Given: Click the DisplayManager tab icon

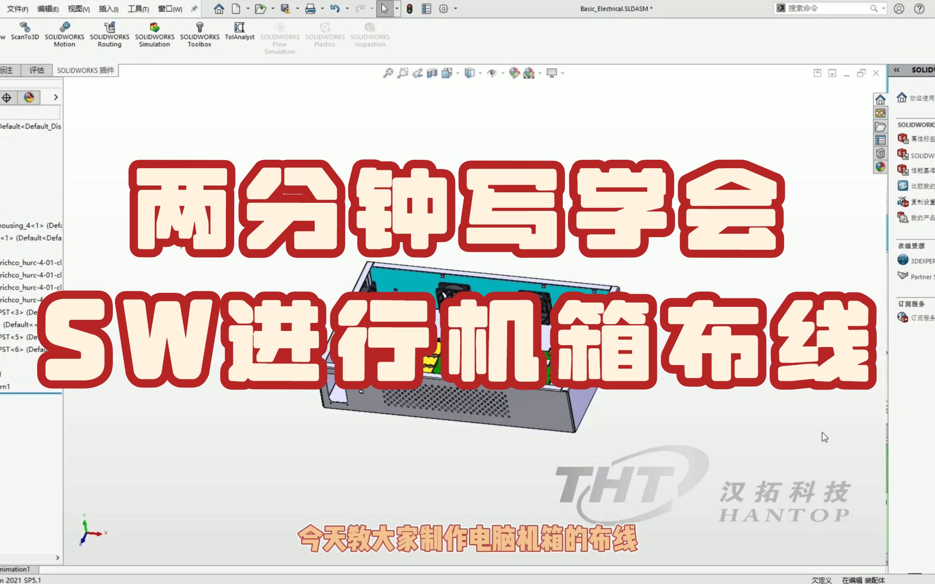Looking at the screenshot, I should [29, 98].
